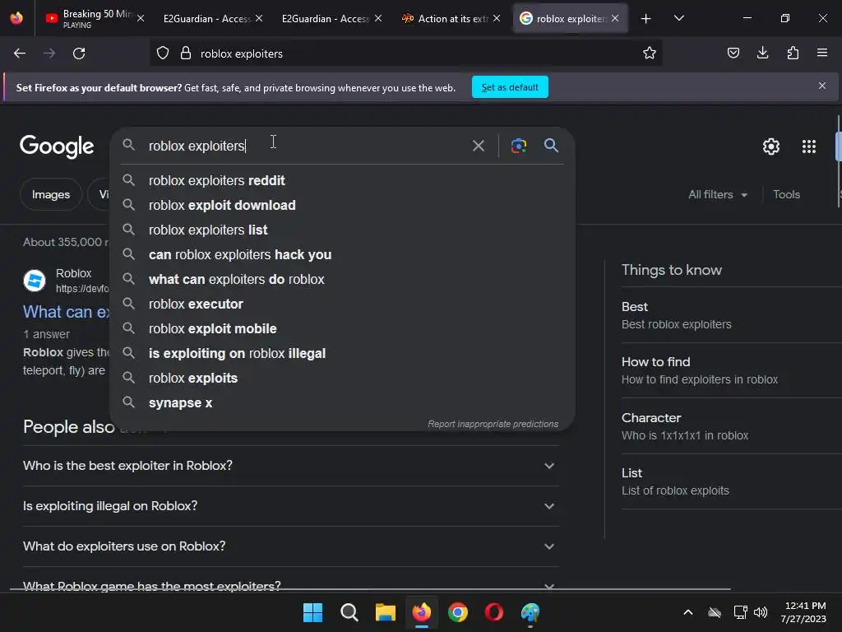
Task: Choose suggestion roblox exploiters reddit
Action: pos(342,180)
